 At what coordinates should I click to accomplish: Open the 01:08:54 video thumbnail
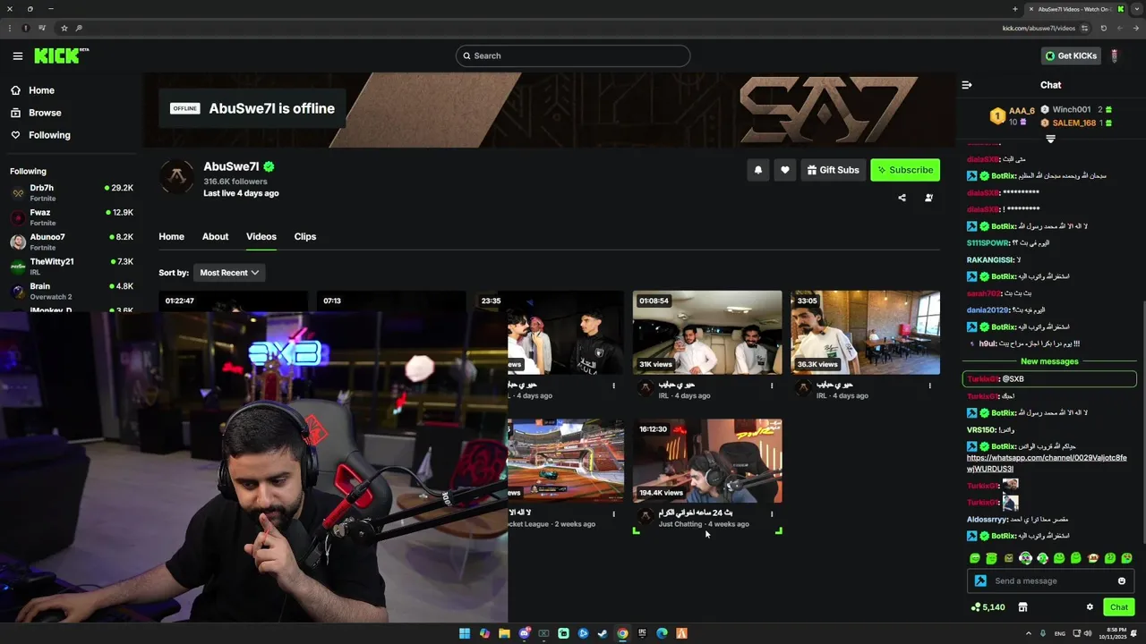[707, 332]
